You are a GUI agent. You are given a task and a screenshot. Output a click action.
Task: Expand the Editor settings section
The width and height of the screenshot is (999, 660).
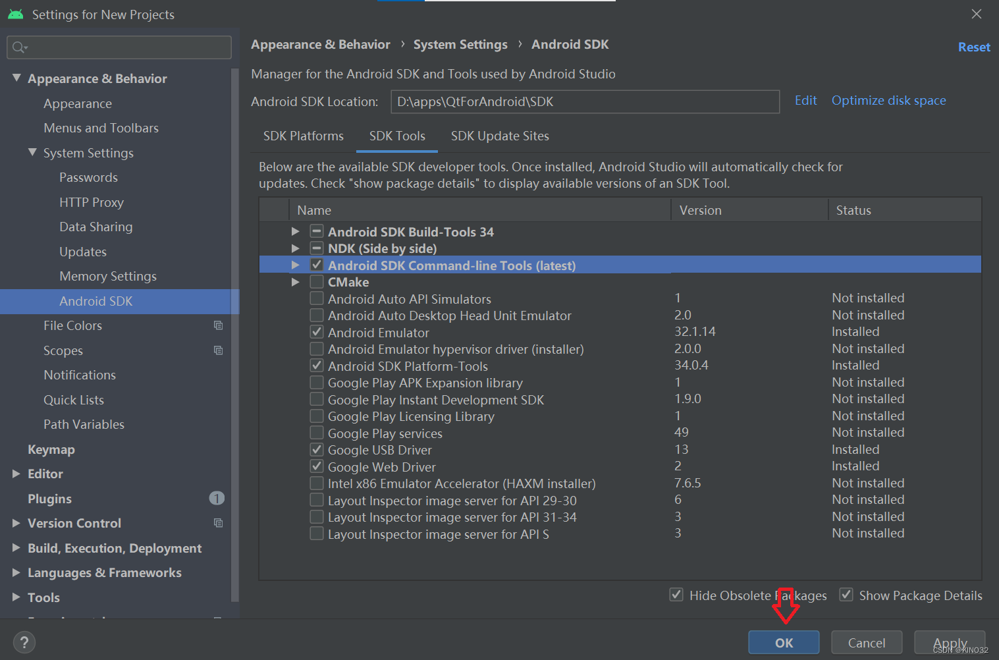[16, 474]
